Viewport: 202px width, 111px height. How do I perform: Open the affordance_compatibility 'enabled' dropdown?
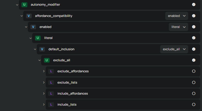pos(176,16)
